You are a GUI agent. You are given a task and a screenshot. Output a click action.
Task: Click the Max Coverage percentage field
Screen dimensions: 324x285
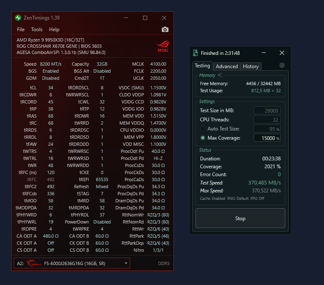[x=267, y=138]
